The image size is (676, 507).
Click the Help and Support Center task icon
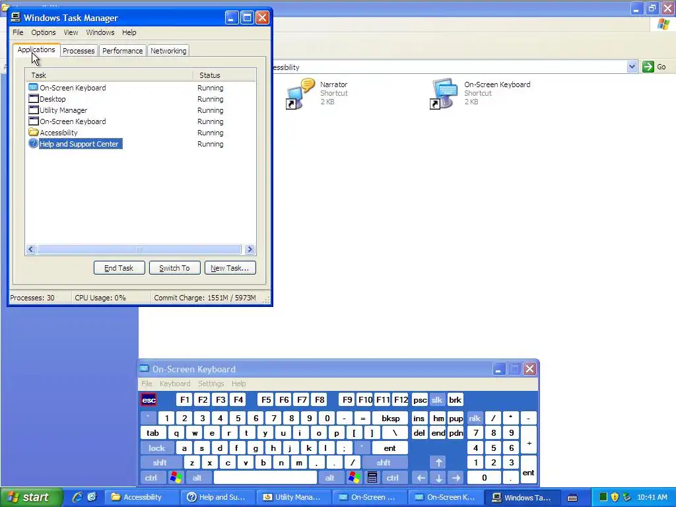click(x=33, y=143)
